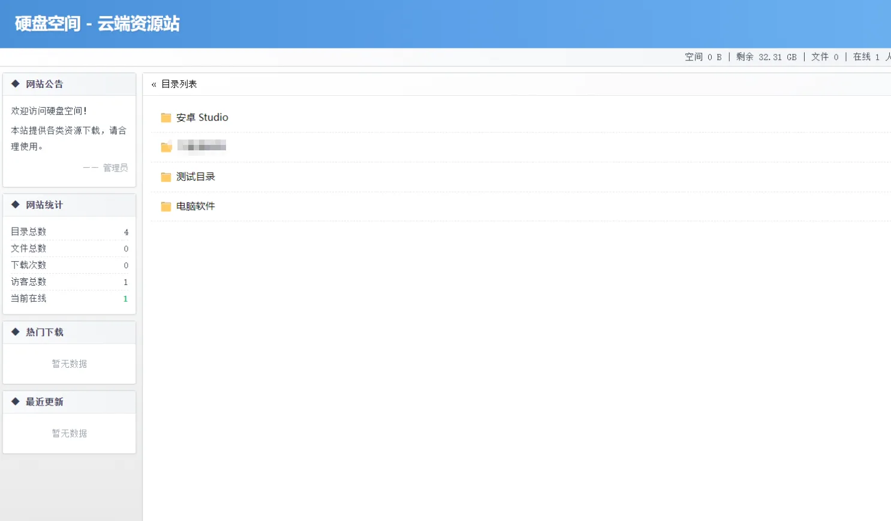Viewport: 891px width, 521px height.
Task: Click 暂无数据 under 热门下载 panel
Action: point(70,364)
